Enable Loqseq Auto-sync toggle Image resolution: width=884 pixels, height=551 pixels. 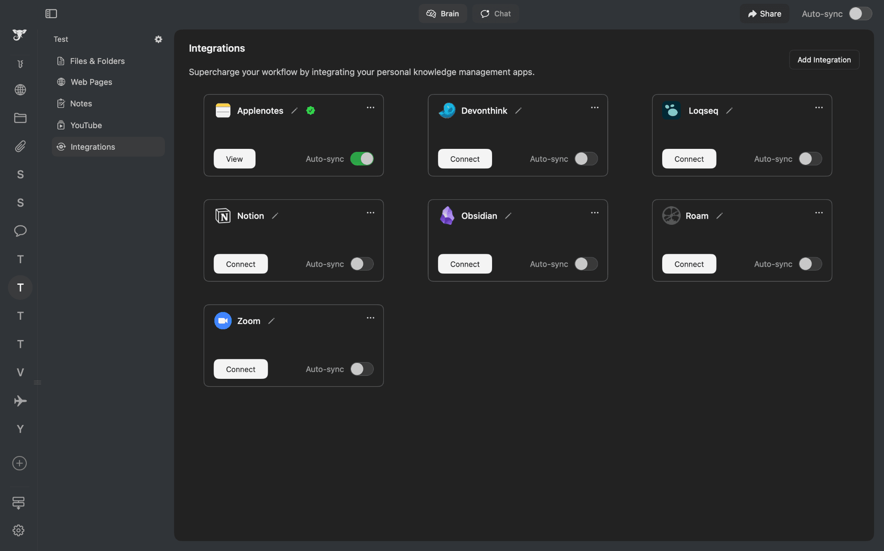(810, 159)
